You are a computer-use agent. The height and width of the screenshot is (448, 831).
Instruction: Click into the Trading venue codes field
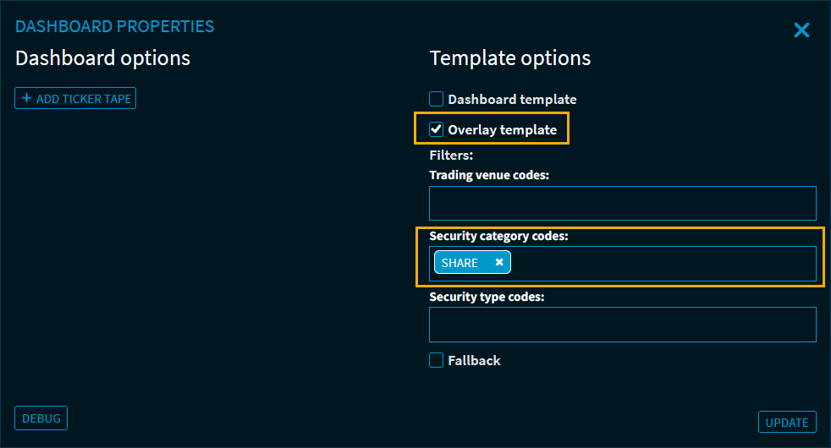click(x=622, y=204)
